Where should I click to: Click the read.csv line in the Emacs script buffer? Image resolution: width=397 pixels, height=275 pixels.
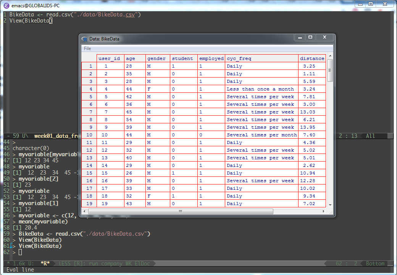tap(75, 15)
